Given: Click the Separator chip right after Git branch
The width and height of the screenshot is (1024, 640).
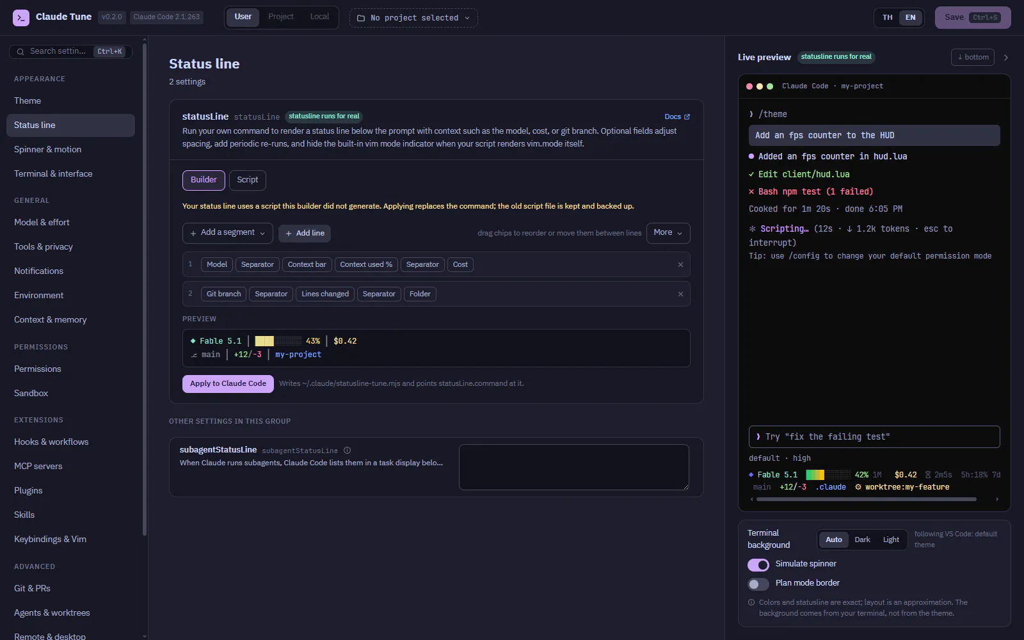Looking at the screenshot, I should click(x=271, y=294).
